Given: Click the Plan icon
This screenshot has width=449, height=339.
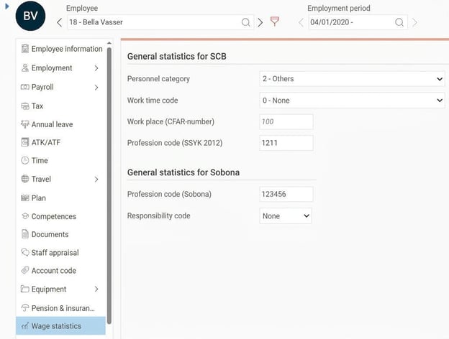Looking at the screenshot, I should pyautogui.click(x=25, y=198).
